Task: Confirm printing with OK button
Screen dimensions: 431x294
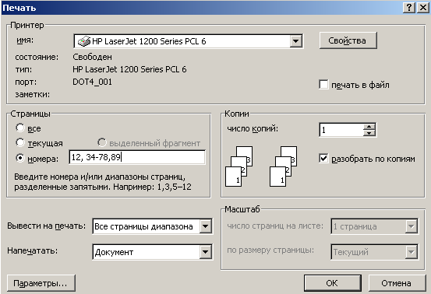Action: click(x=332, y=283)
